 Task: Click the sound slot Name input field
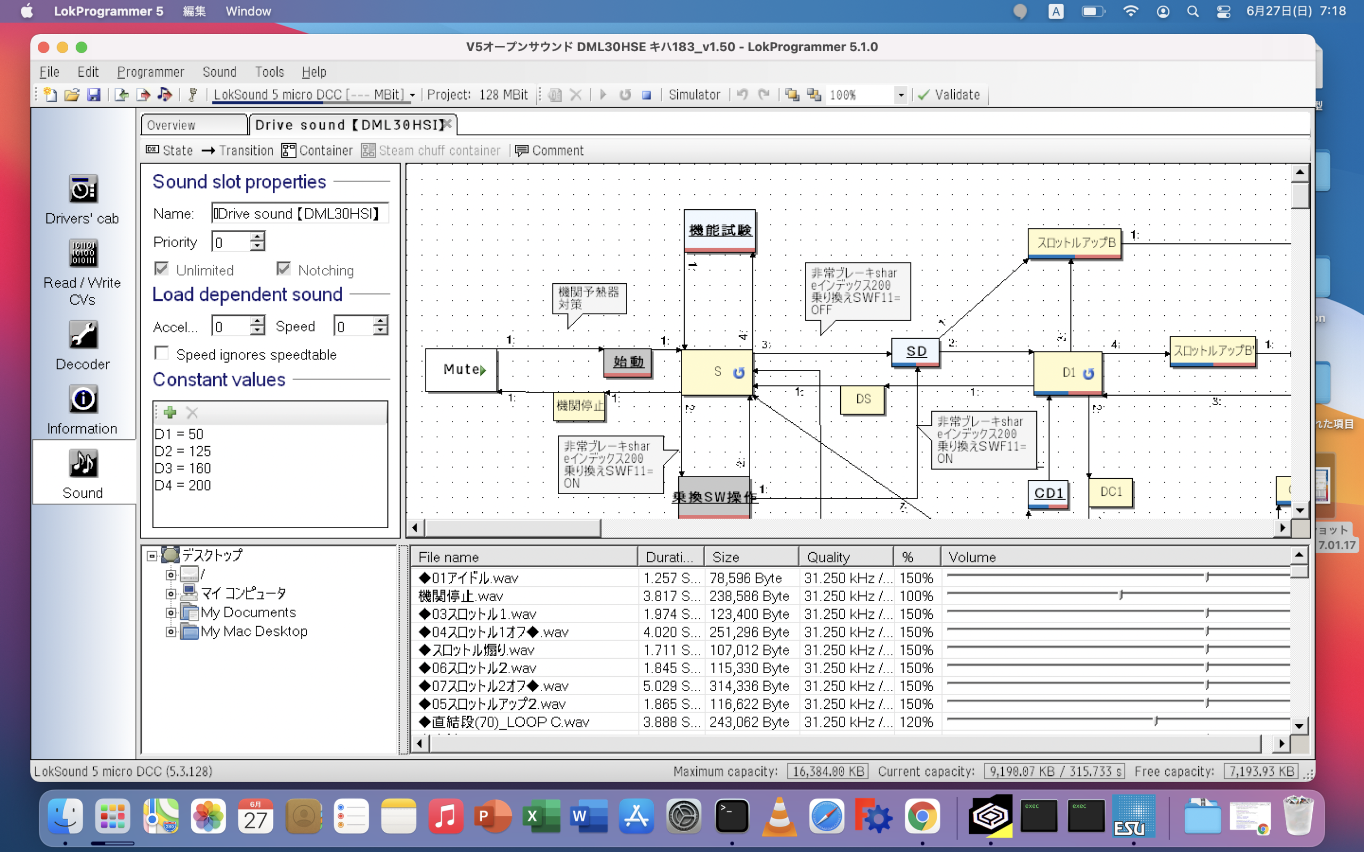tap(299, 214)
